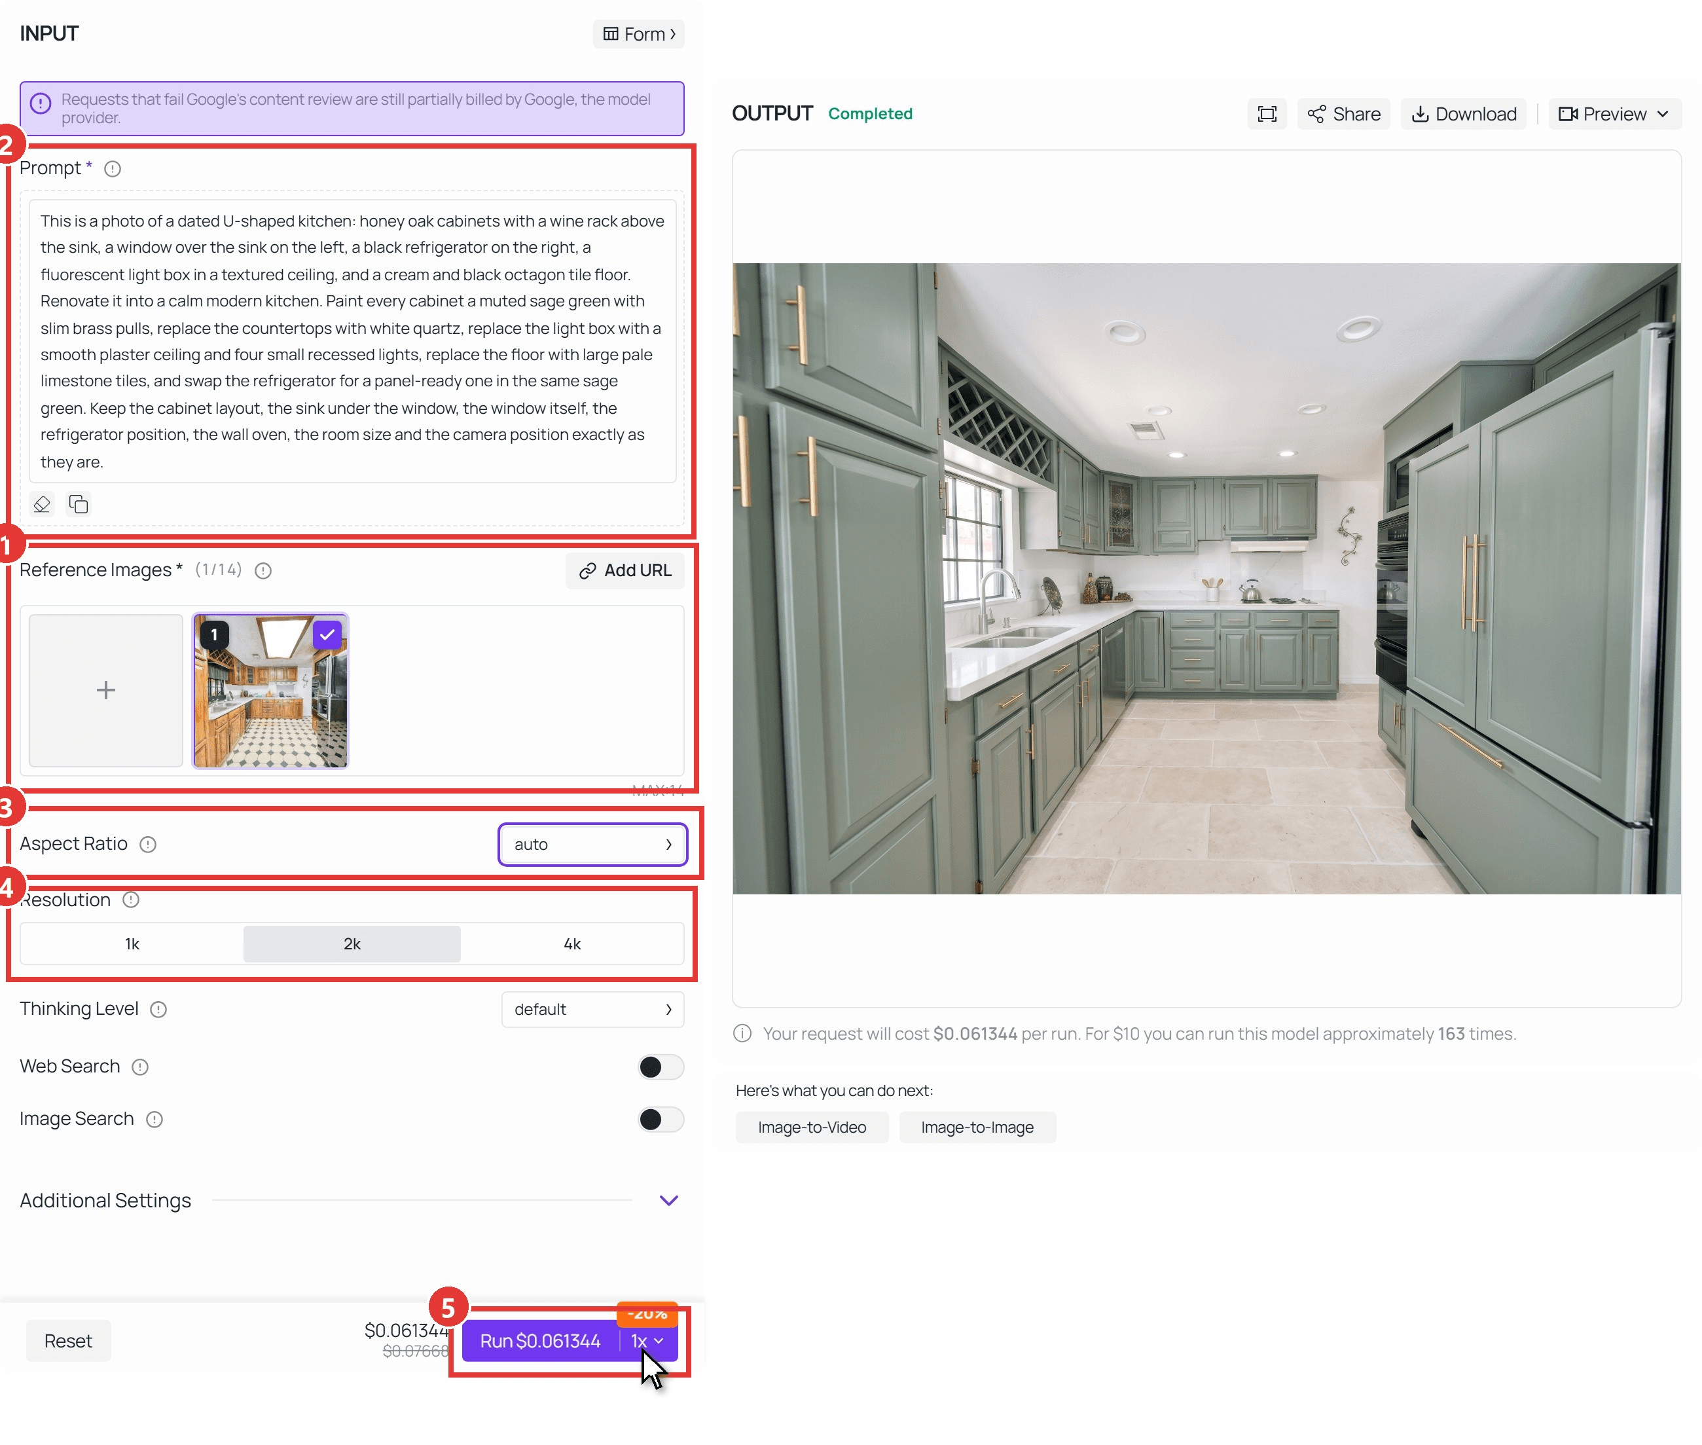
Task: Open the 1x run count dropdown
Action: point(647,1341)
